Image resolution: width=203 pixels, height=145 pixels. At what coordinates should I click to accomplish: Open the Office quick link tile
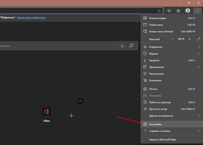pyautogui.click(x=46, y=112)
